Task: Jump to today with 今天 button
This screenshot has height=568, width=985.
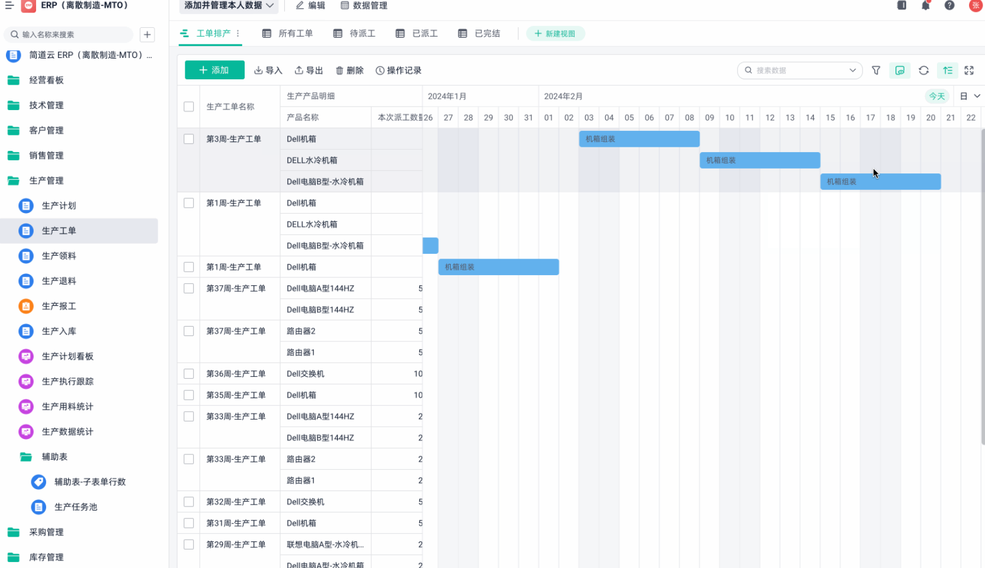Action: 937,96
